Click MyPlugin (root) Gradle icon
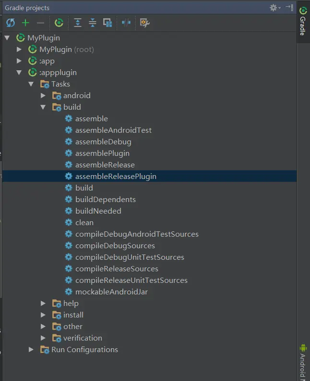The height and width of the screenshot is (381, 310). point(33,50)
